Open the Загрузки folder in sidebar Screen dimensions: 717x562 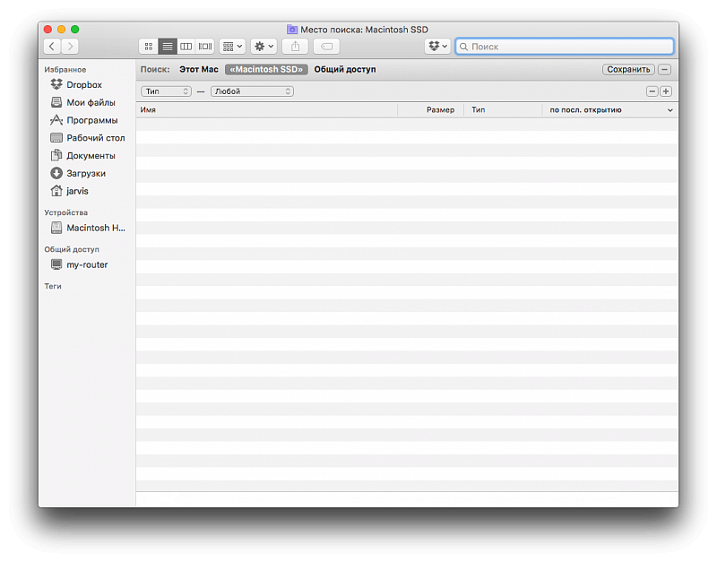tap(85, 173)
